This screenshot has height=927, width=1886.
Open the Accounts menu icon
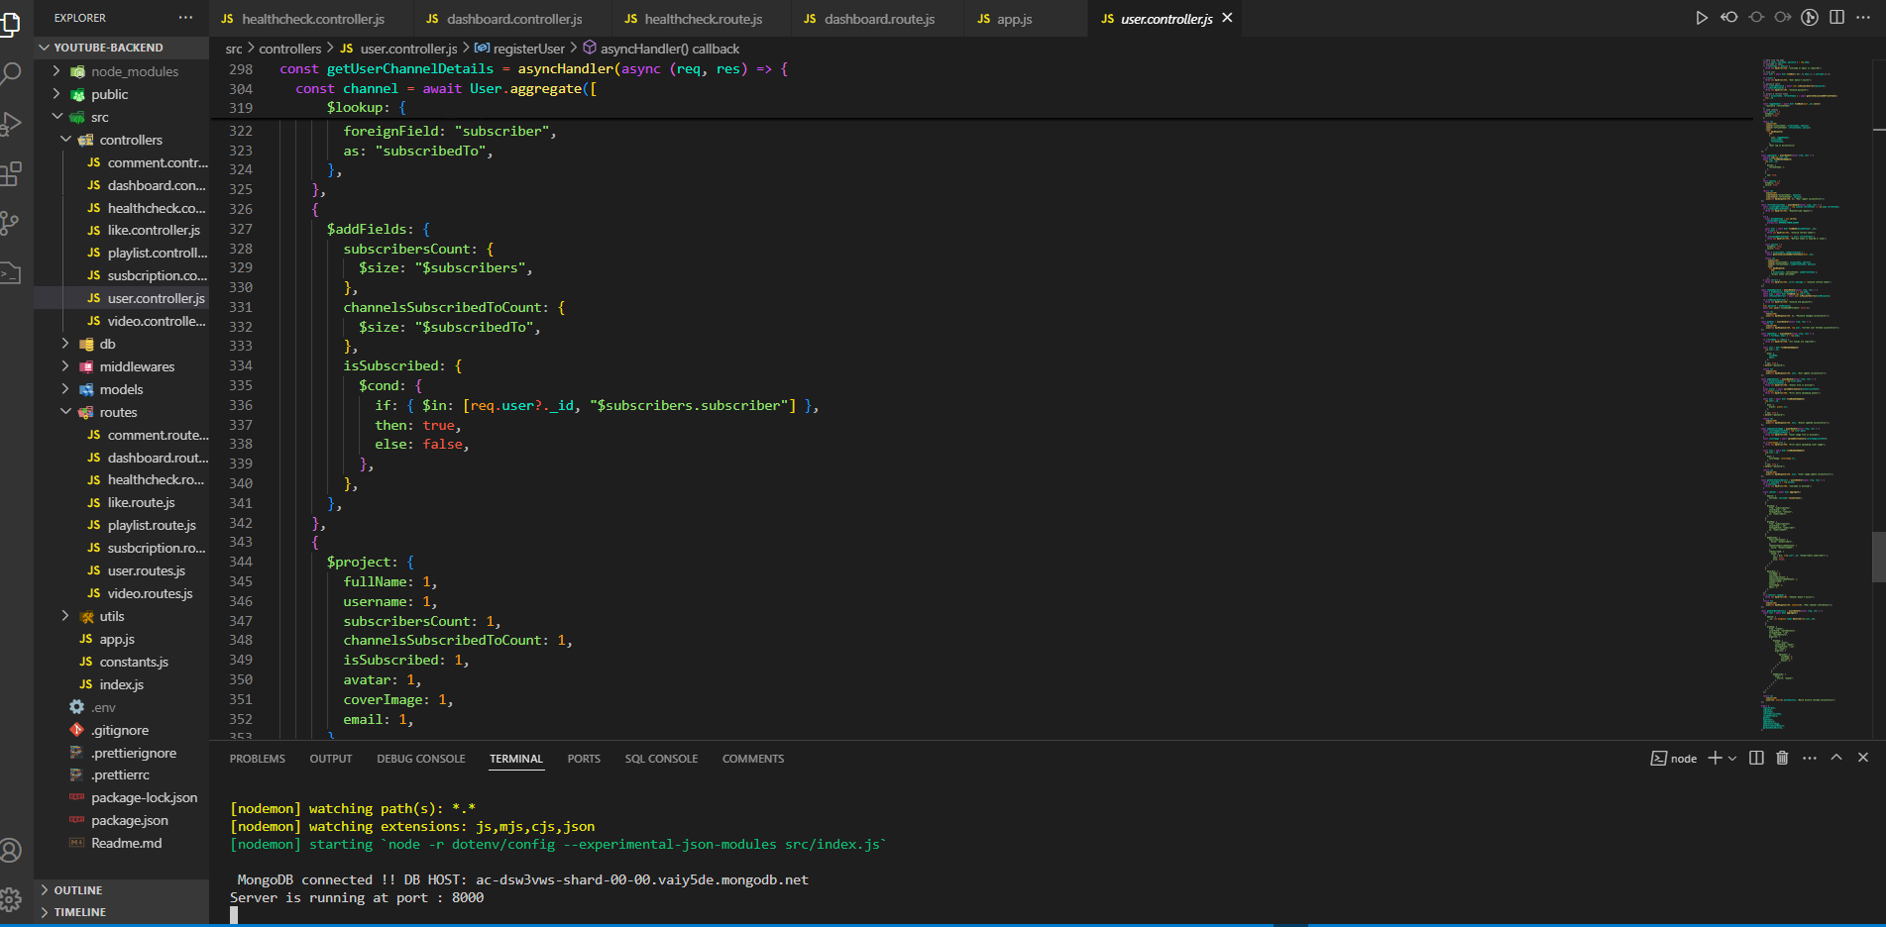[x=9, y=851]
